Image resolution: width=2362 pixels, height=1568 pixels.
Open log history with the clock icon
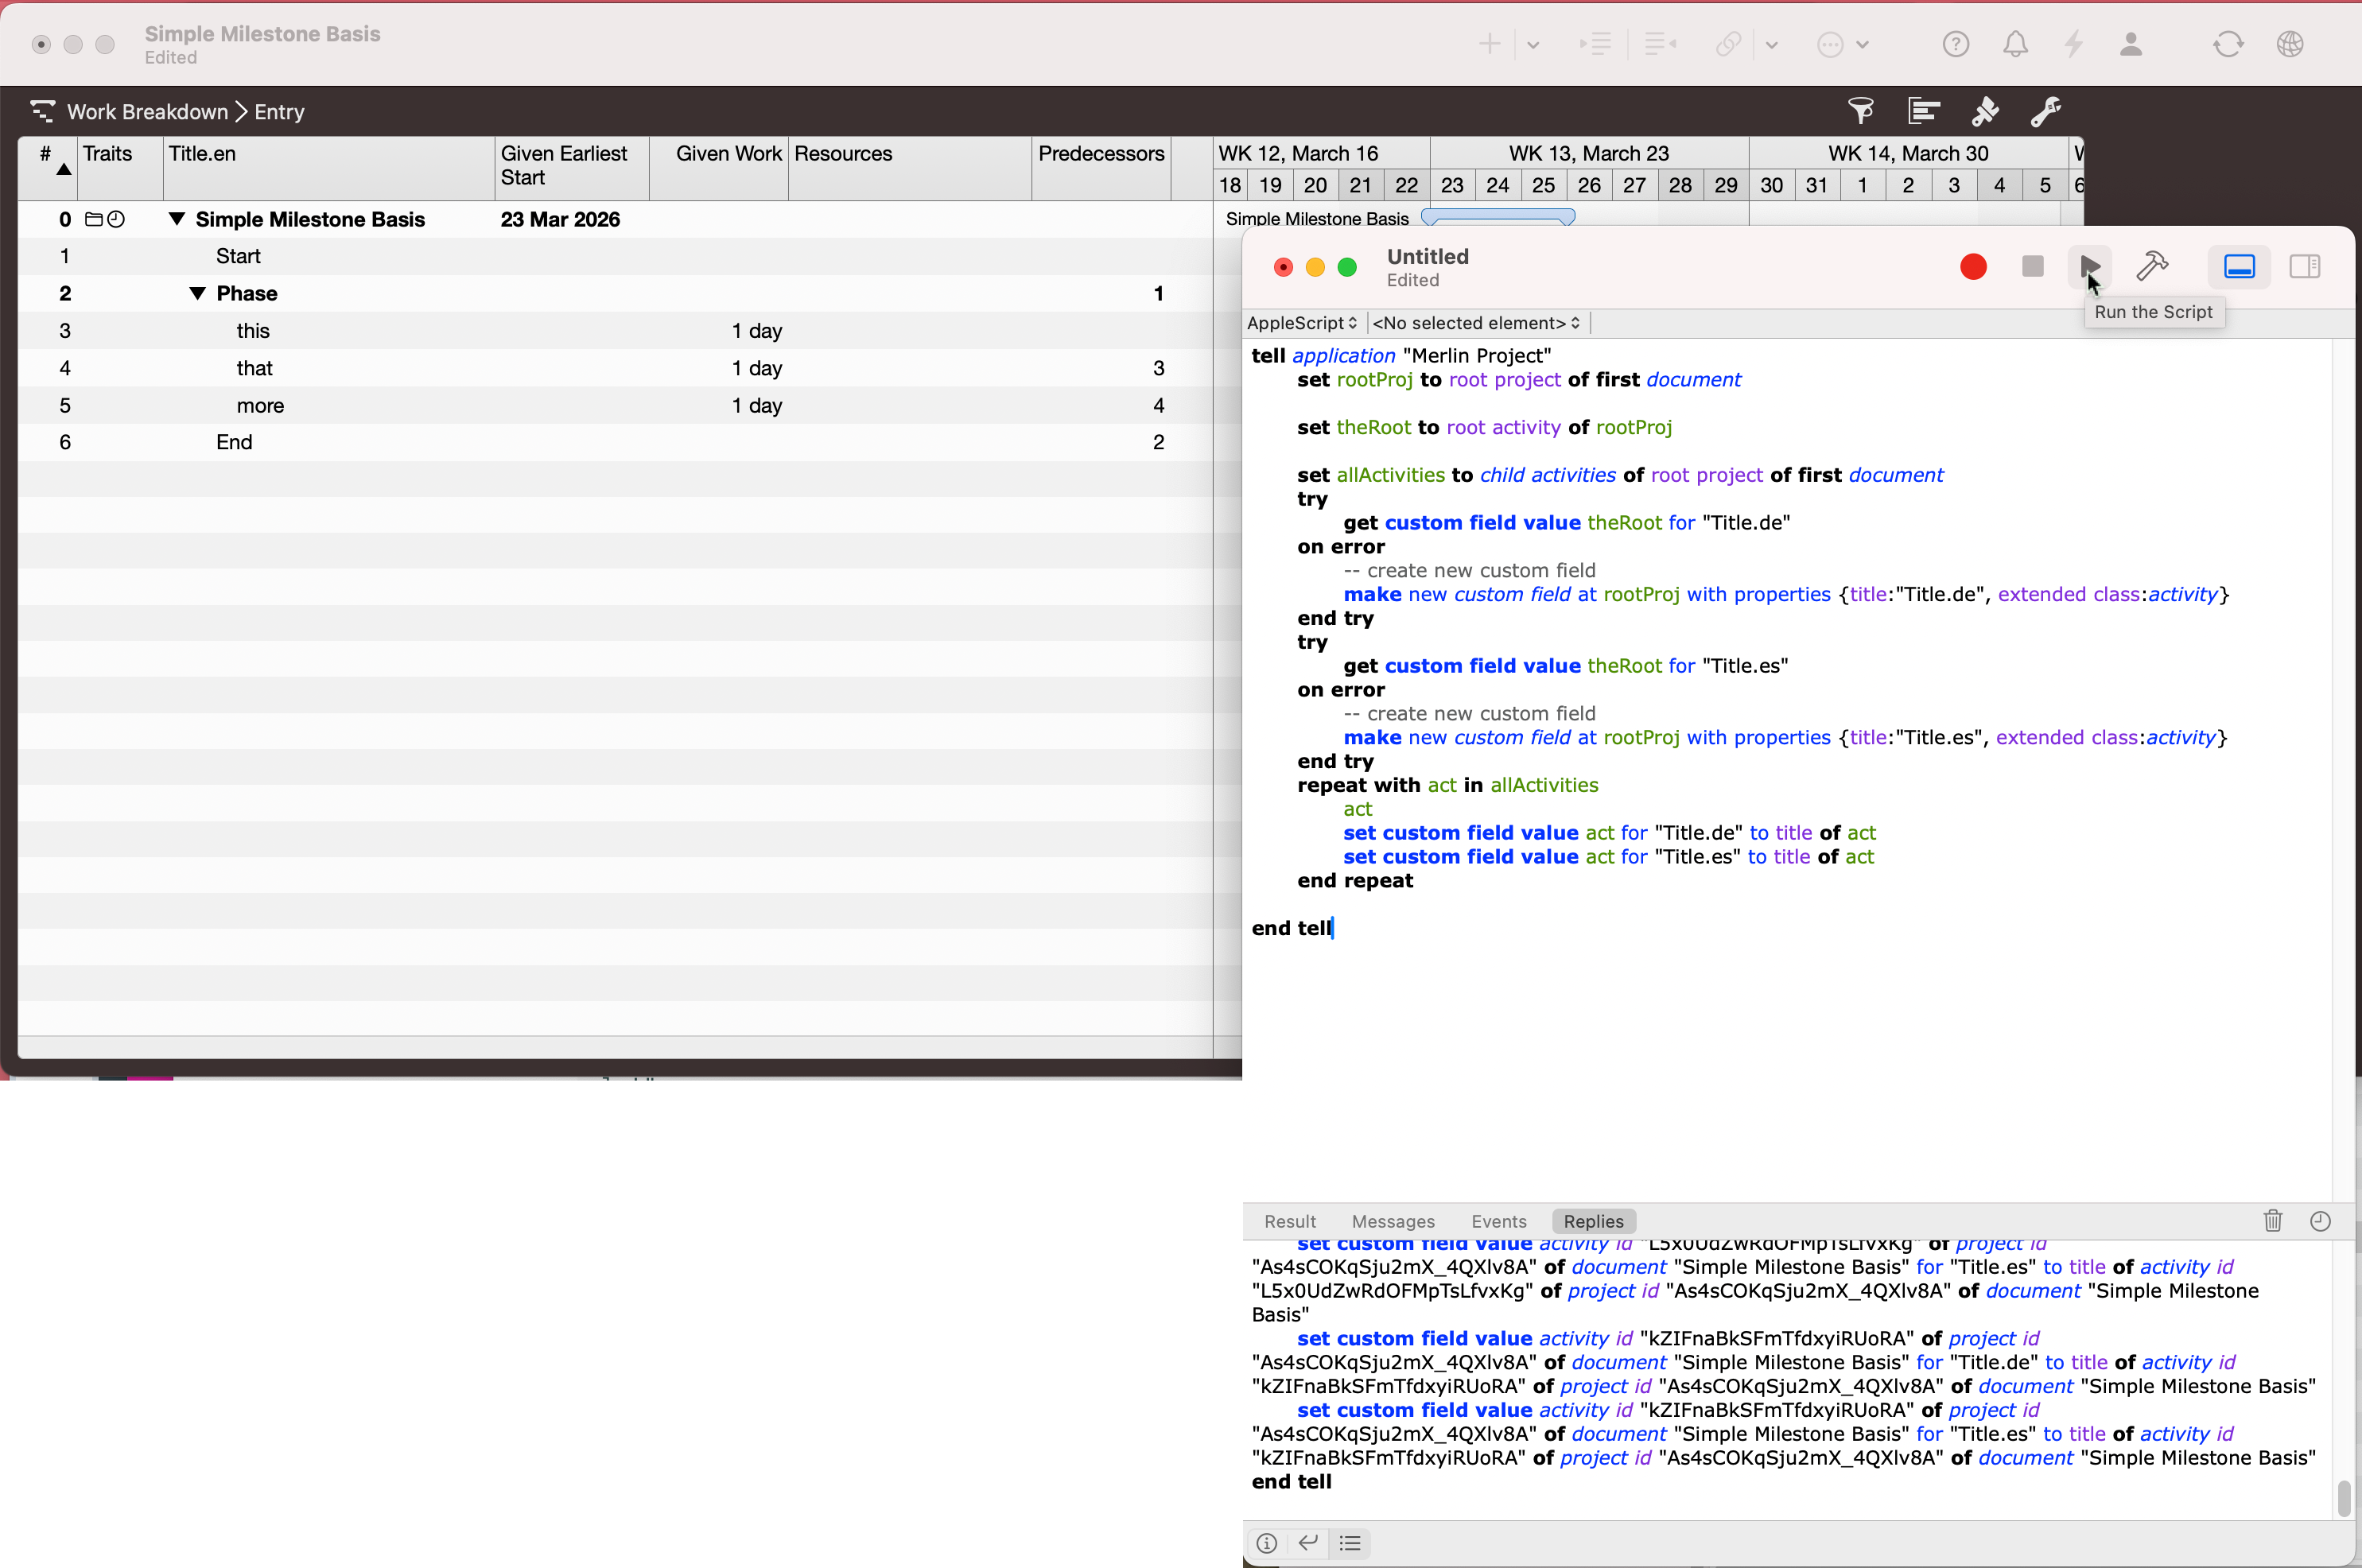pos(2320,1221)
